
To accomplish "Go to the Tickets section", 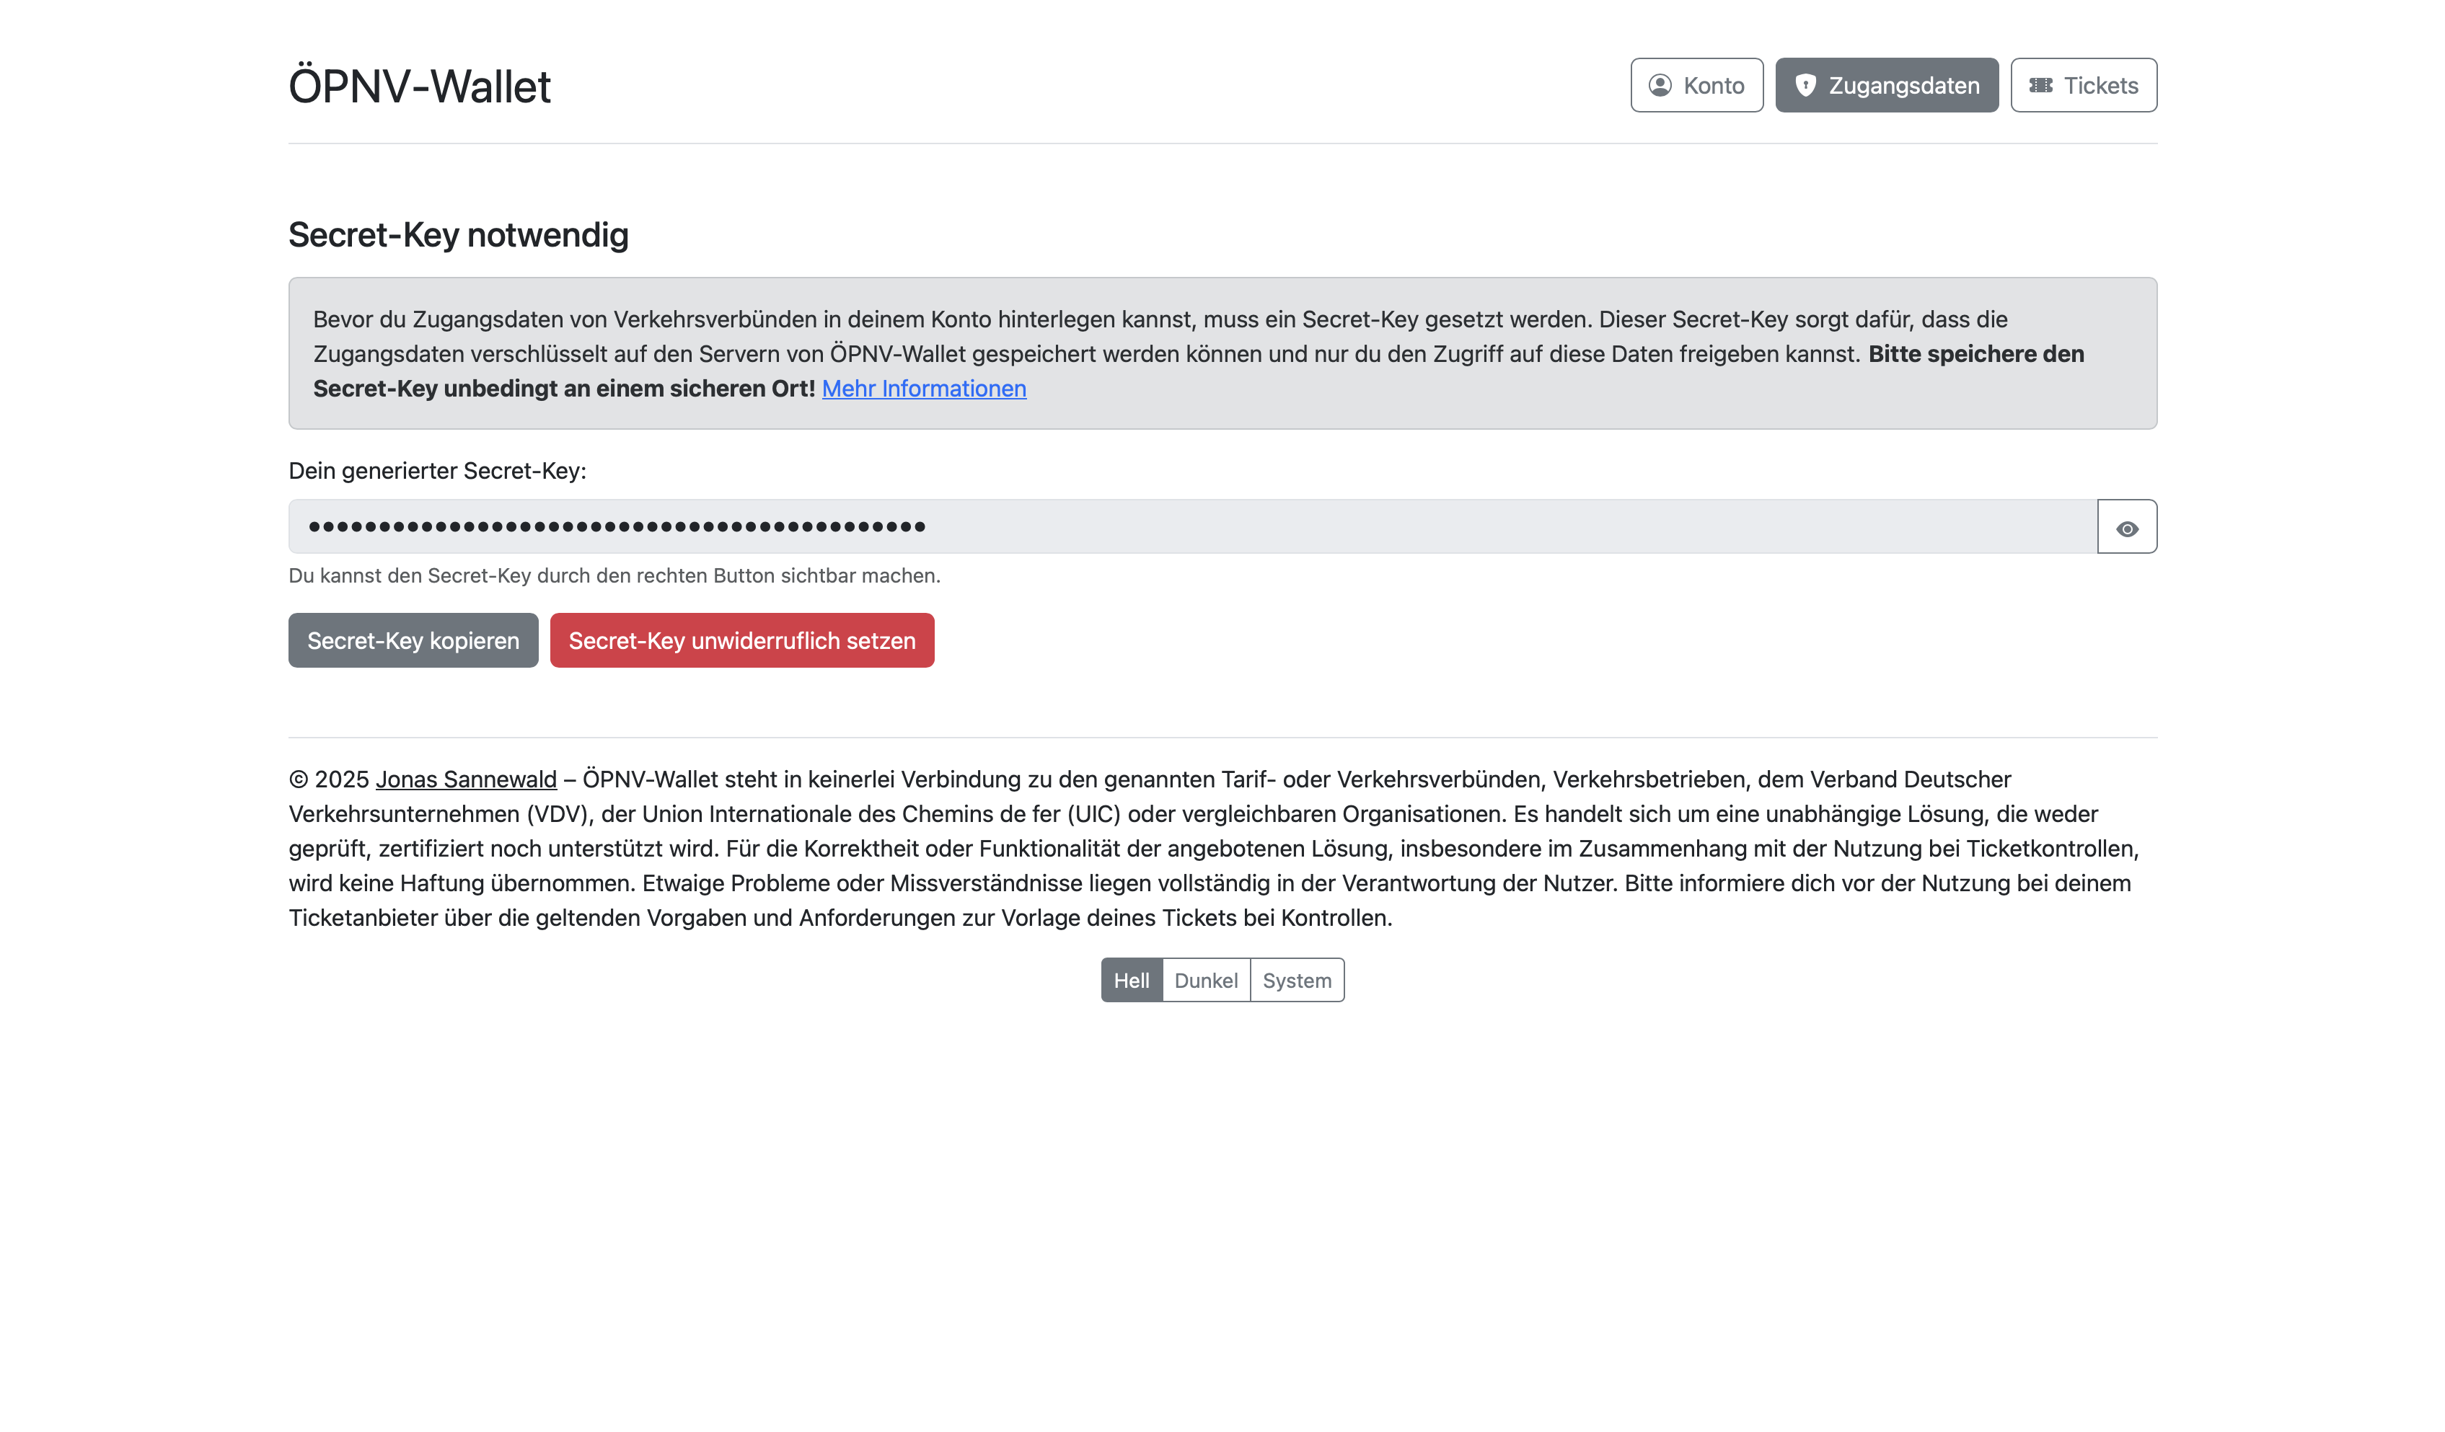I will (x=2083, y=85).
